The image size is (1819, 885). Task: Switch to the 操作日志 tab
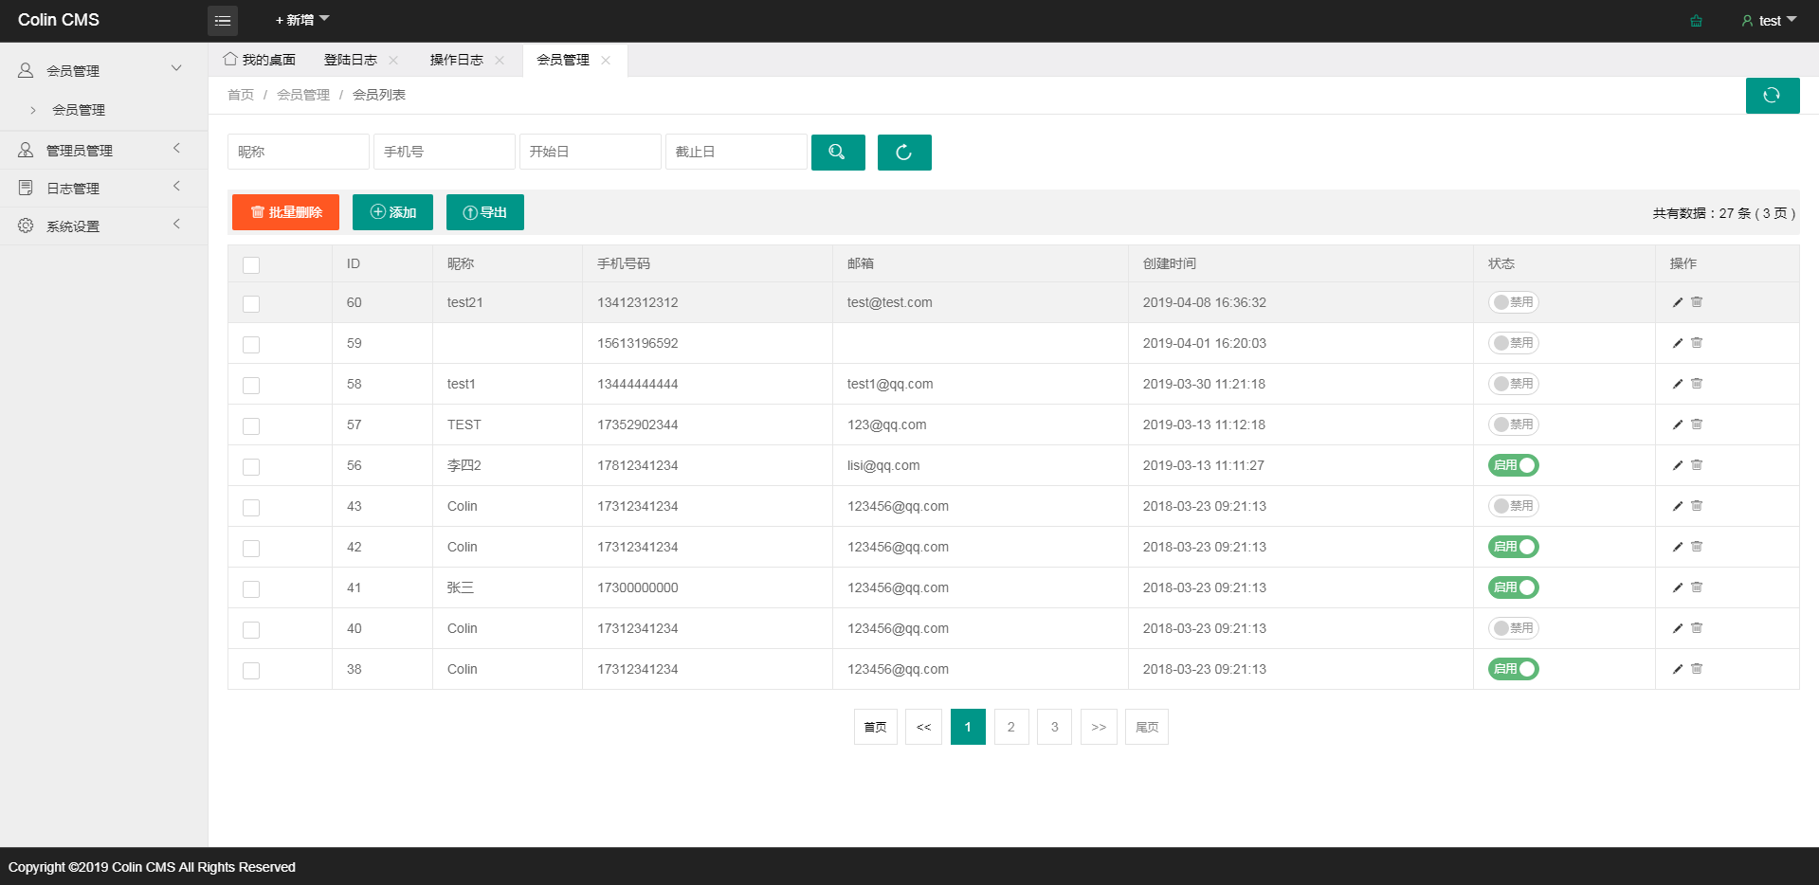pos(457,60)
